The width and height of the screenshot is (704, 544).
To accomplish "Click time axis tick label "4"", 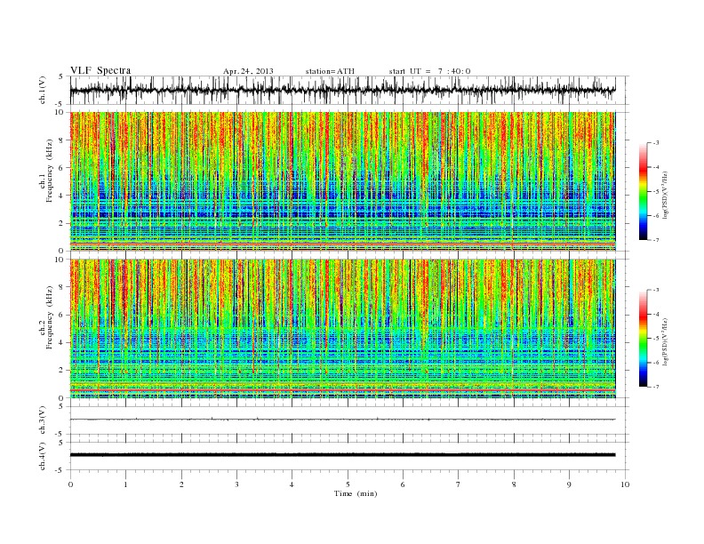I will tap(292, 484).
